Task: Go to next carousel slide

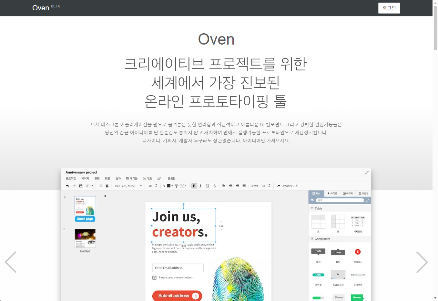Action: point(422,262)
